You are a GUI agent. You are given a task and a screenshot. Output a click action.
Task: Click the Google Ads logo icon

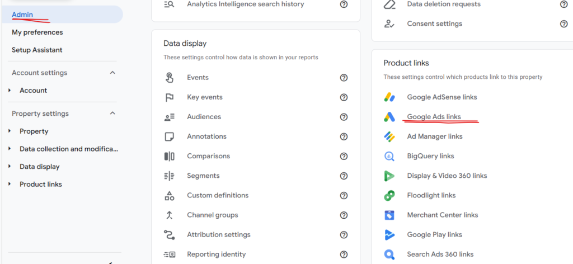coord(389,117)
